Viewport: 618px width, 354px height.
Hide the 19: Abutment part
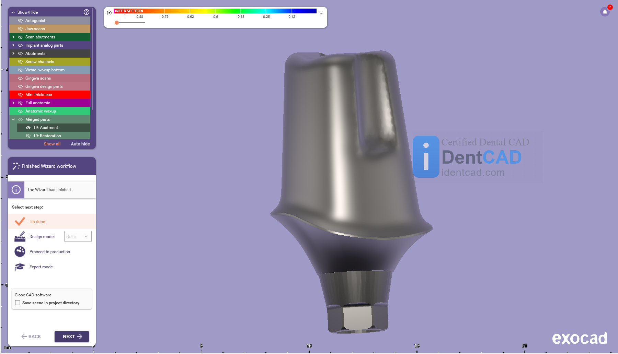click(28, 128)
